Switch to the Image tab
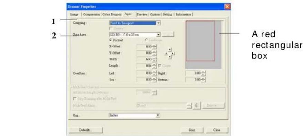Screen dimensions: 303x136 click(74, 14)
